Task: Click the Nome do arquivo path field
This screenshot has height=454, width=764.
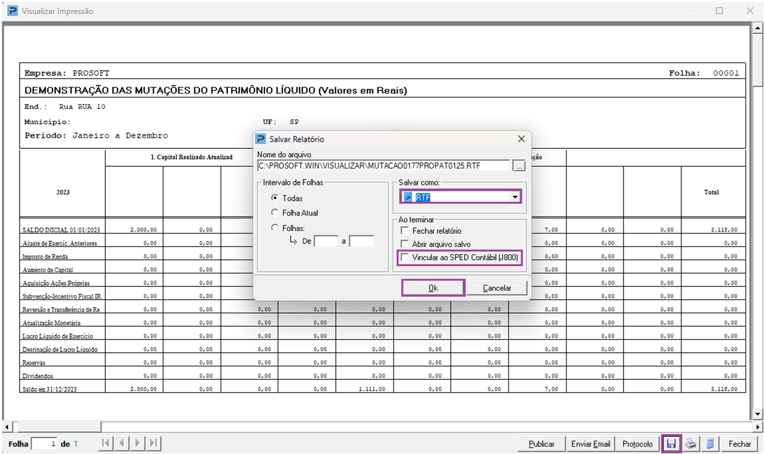Action: [383, 166]
